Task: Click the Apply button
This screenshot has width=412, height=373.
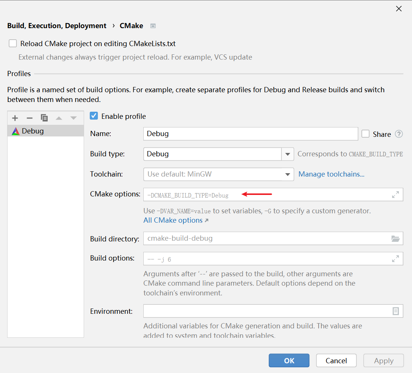Action: (383, 361)
